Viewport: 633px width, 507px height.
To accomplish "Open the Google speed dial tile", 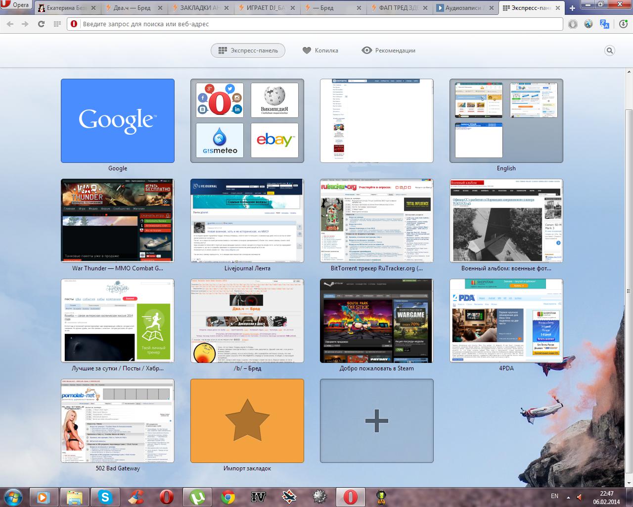I will [x=118, y=121].
